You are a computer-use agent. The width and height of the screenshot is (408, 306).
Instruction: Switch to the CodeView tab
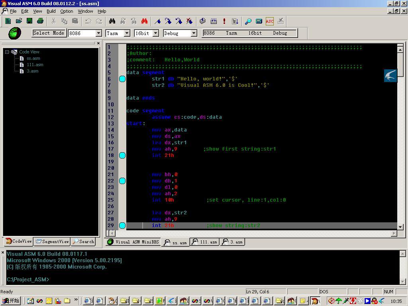18,241
